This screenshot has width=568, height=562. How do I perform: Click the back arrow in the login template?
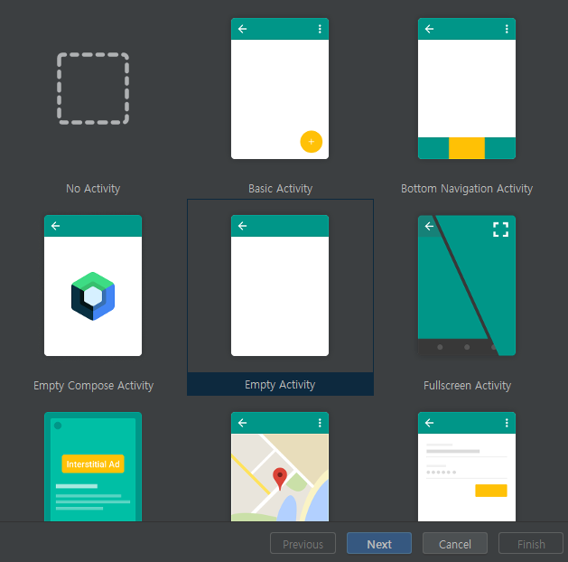(429, 423)
